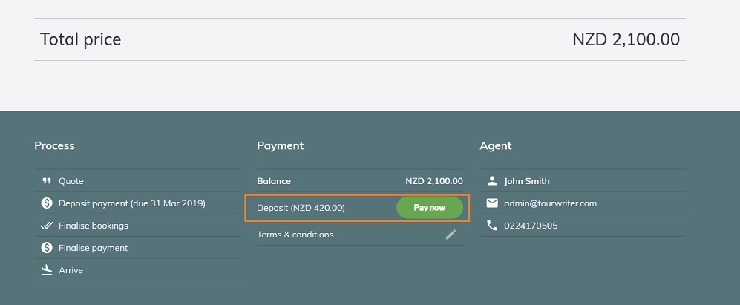Click the agent phone number 0224170505
The height and width of the screenshot is (305, 740).
tap(531, 226)
